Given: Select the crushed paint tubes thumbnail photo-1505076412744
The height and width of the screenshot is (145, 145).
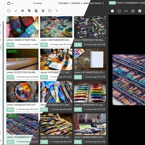Looking at the screenshot, I should 90,27.
